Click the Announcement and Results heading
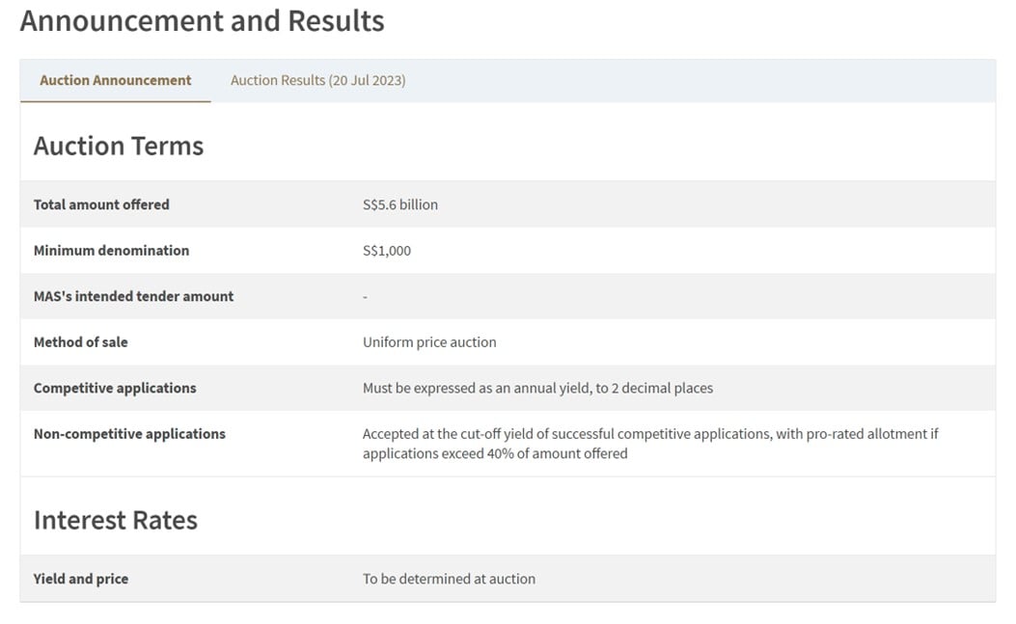The height and width of the screenshot is (624, 1016). coord(203,20)
